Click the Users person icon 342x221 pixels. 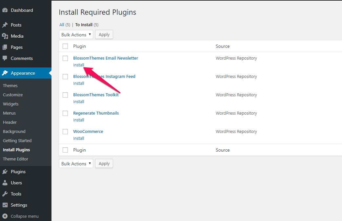click(5, 183)
